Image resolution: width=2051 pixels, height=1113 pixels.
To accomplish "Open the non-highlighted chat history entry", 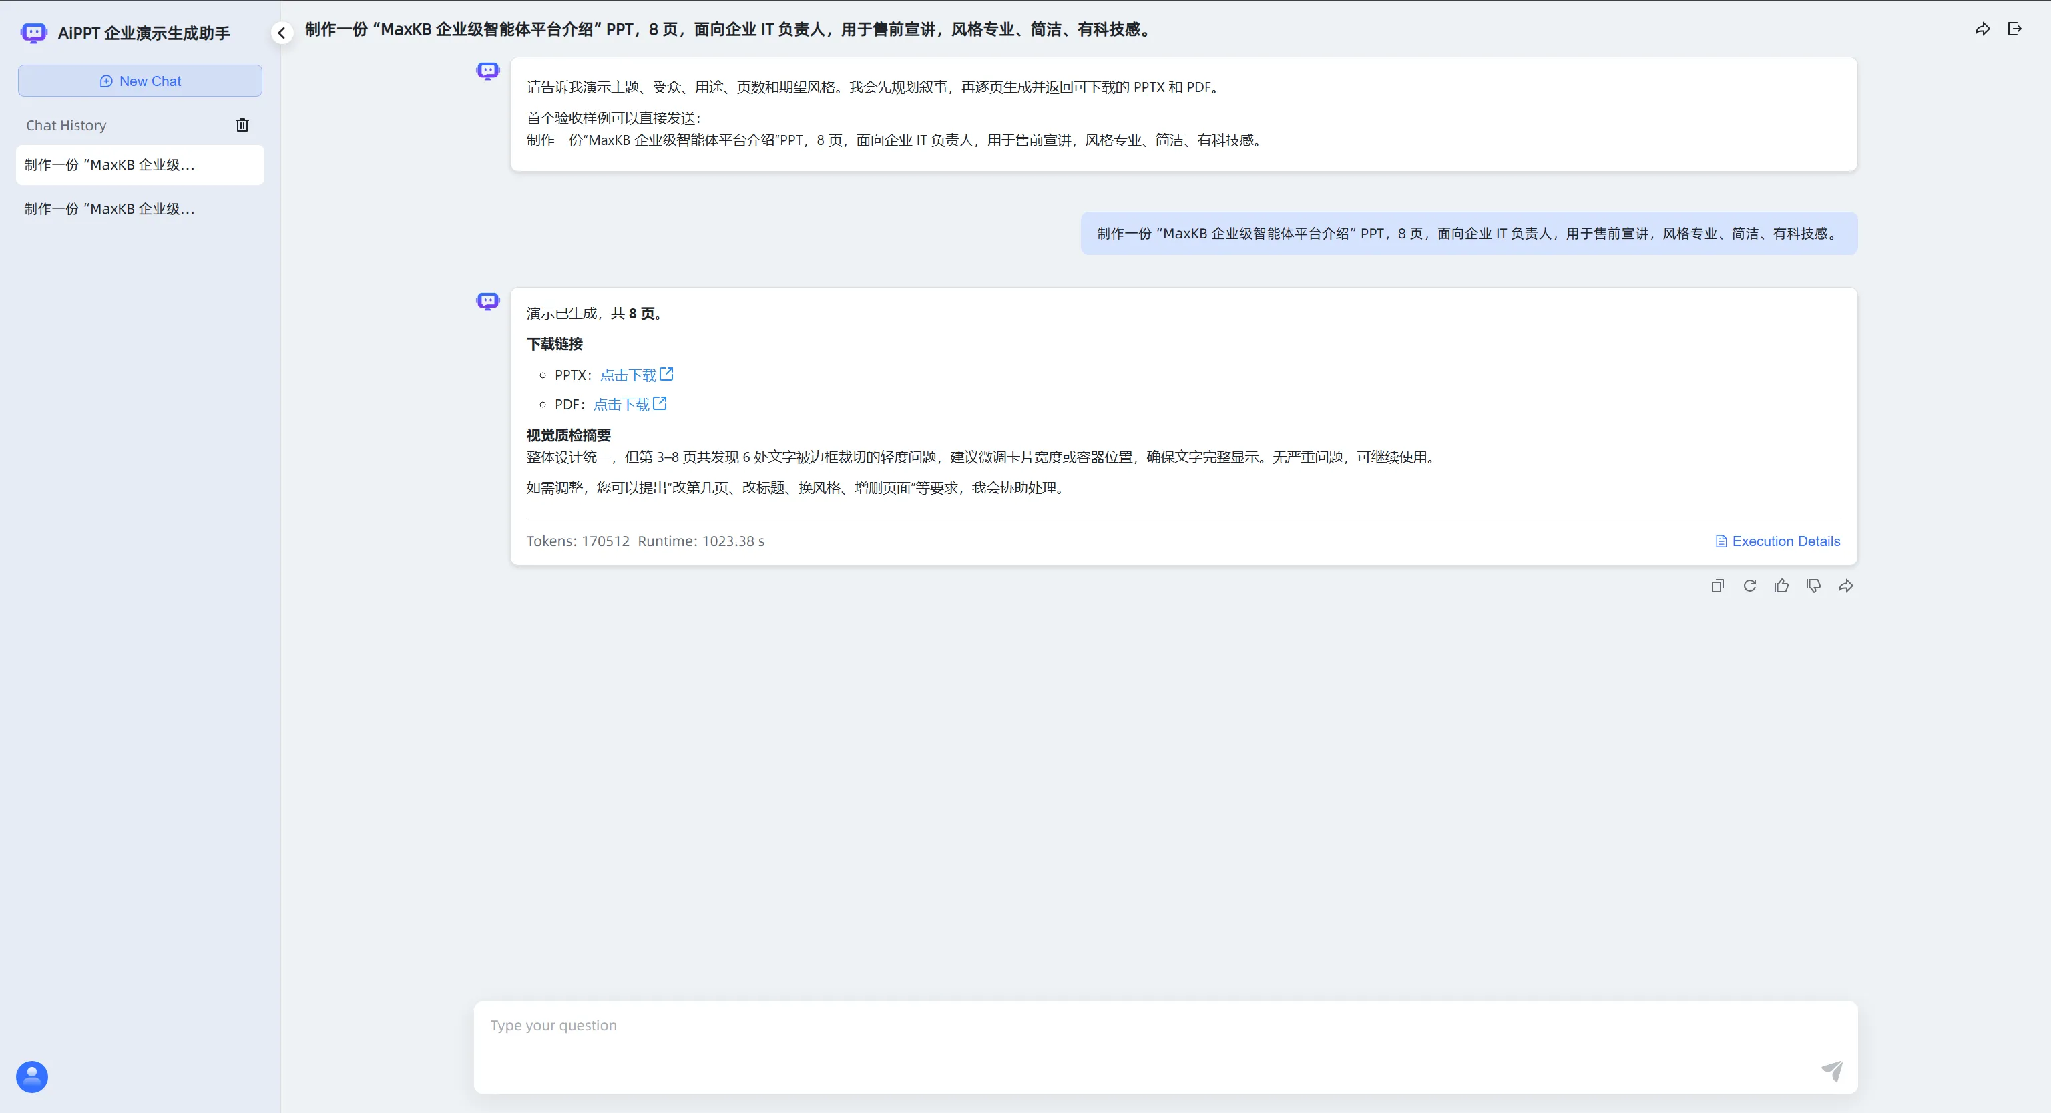I will 140,208.
